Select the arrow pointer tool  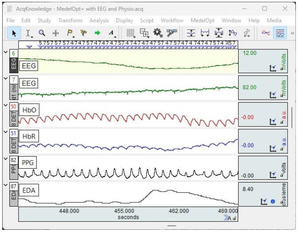(x=14, y=33)
